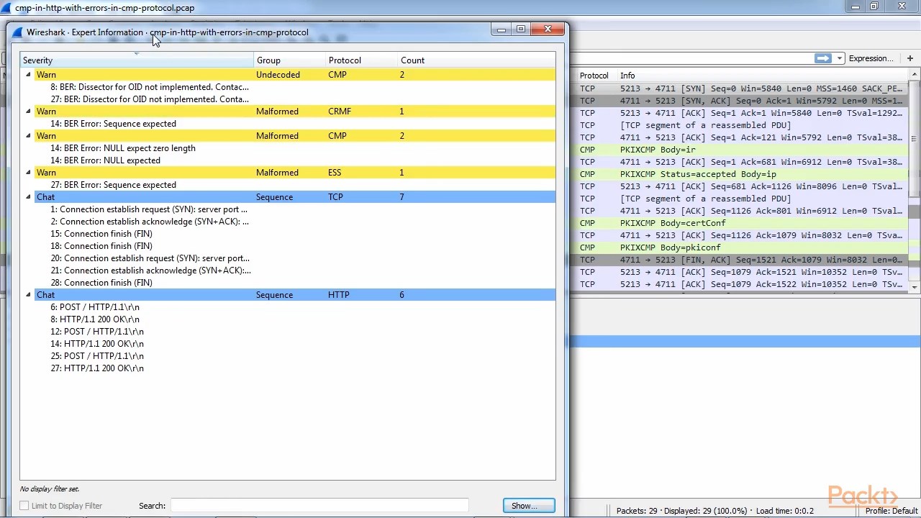Sort by Protocol column header in Expert Information
This screenshot has width=921, height=518.
362,60
